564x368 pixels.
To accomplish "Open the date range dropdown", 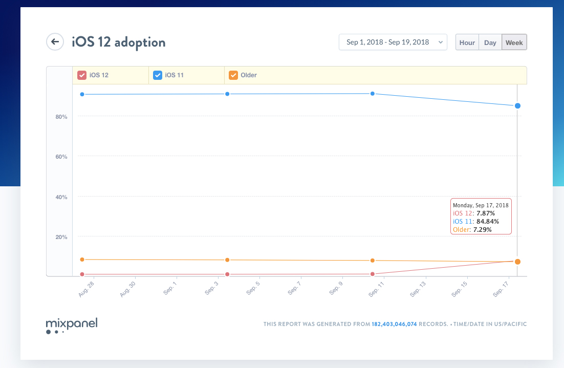I will [393, 42].
